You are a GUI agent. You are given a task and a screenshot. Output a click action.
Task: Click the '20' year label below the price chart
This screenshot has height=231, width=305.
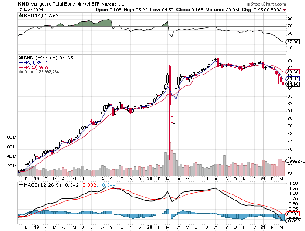(x=149, y=179)
